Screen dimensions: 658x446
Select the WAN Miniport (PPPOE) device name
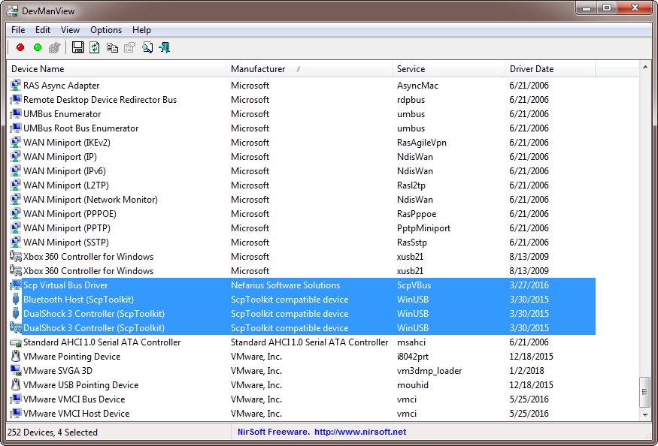point(70,214)
